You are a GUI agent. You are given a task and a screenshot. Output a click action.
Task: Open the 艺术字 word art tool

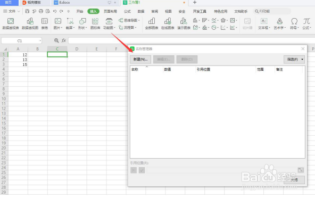[x=280, y=23]
